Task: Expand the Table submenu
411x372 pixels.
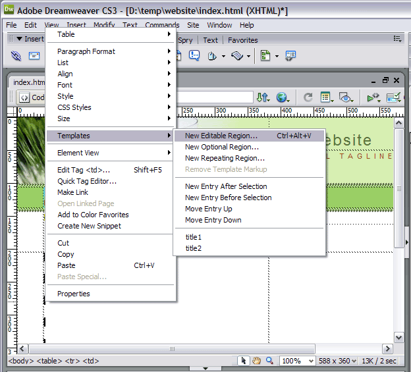Action: 111,34
